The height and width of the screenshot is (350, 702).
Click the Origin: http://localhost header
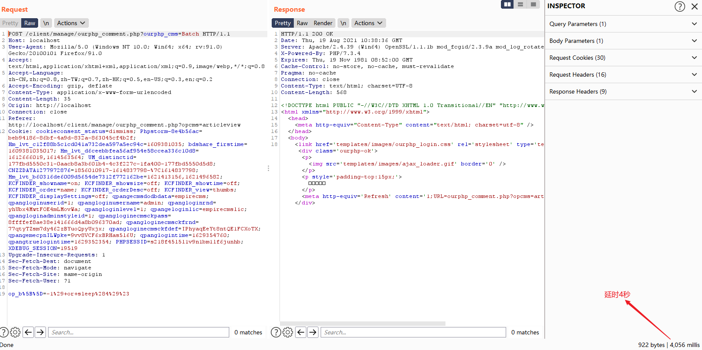point(50,105)
